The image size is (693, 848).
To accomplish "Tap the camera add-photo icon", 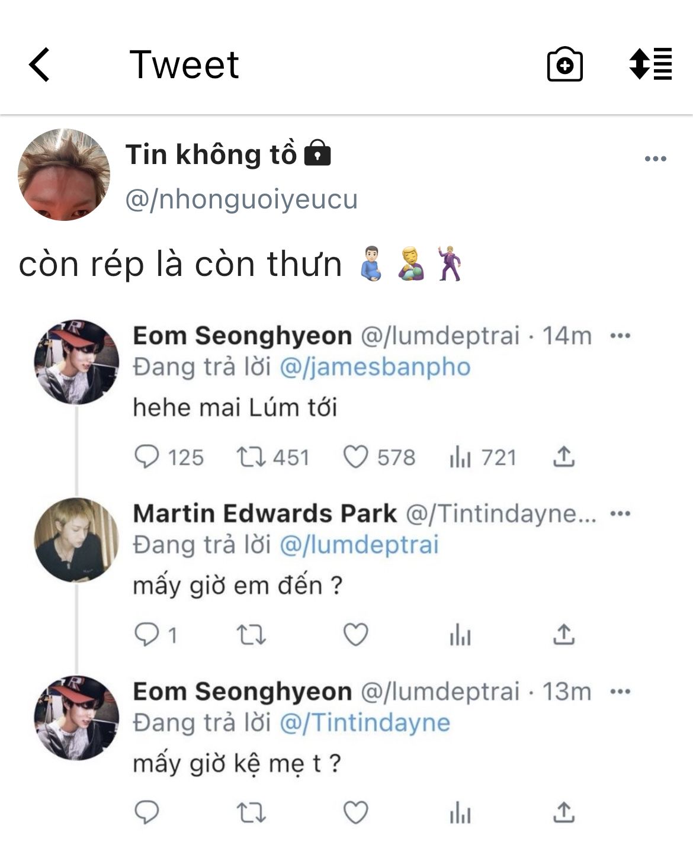I will [x=564, y=65].
